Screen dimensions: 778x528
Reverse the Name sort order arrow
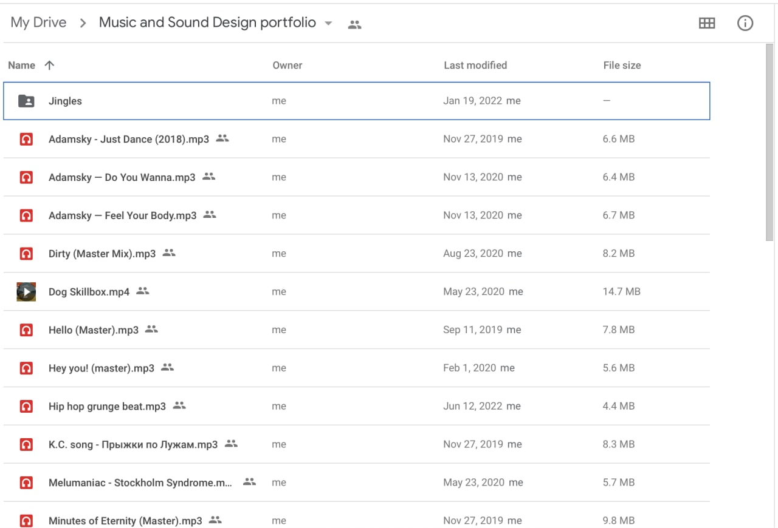[x=50, y=66]
